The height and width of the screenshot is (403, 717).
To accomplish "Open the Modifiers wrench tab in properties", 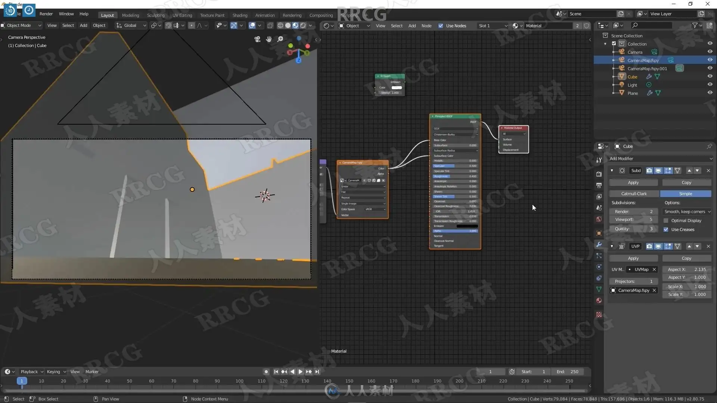I will coord(599,245).
